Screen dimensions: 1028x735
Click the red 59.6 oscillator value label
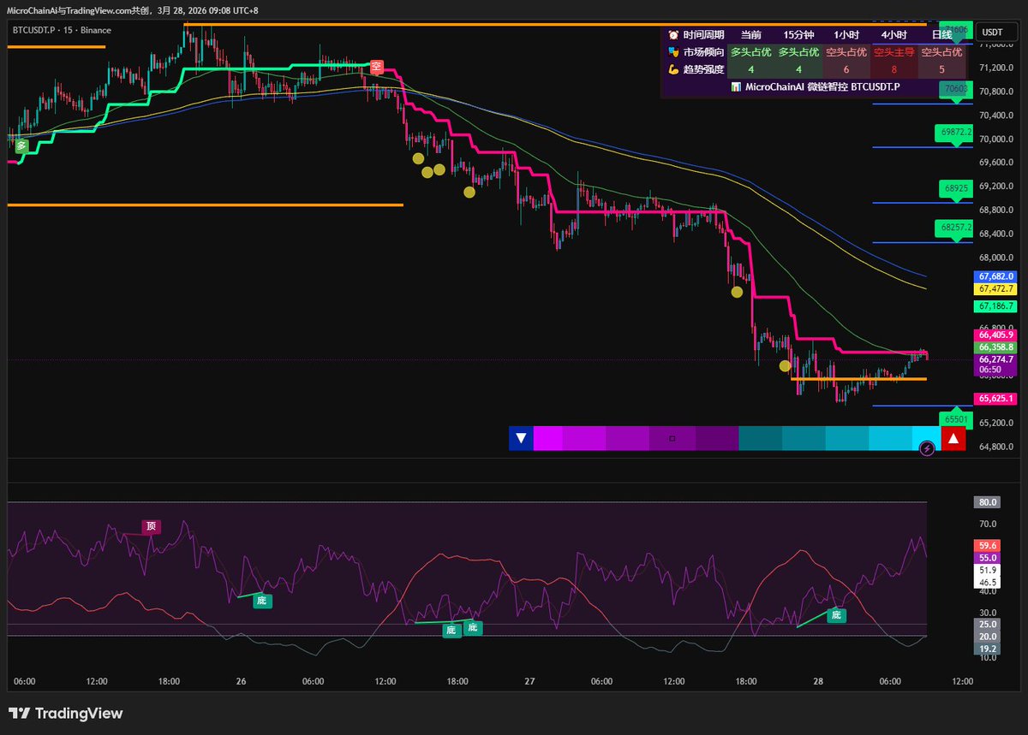(x=988, y=546)
